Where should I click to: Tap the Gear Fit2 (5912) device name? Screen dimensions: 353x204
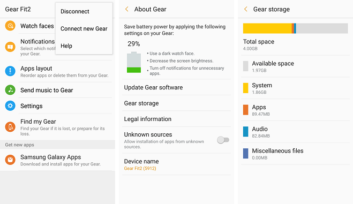coord(140,168)
